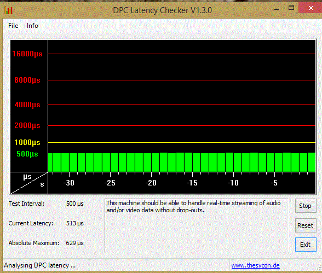The image size is (322, 273).
Task: Click the -10 time axis label
Action: pos(233,183)
